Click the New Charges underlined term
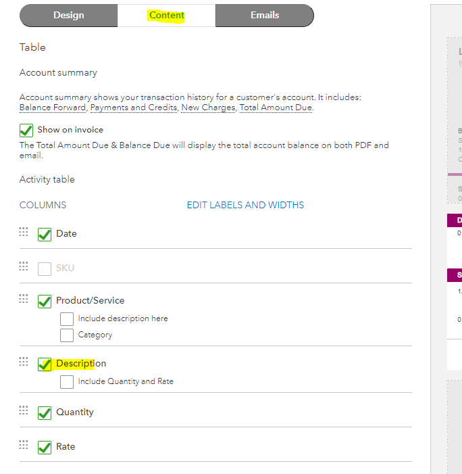Image resolution: width=462 pixels, height=474 pixels. [208, 108]
